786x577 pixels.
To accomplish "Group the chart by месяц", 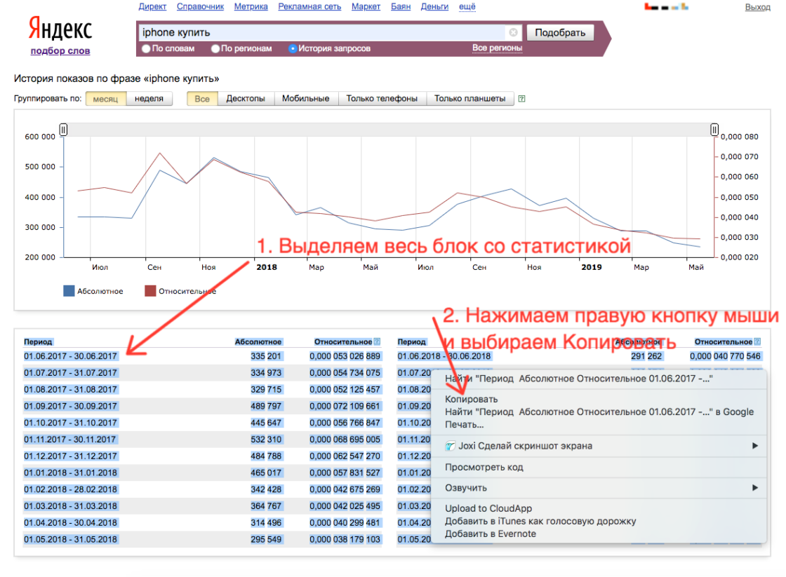I will point(106,99).
